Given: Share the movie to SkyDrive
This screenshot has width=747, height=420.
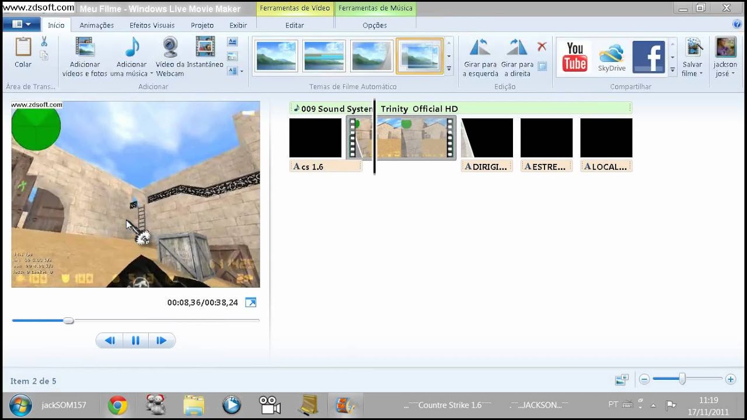Looking at the screenshot, I should 612,57.
